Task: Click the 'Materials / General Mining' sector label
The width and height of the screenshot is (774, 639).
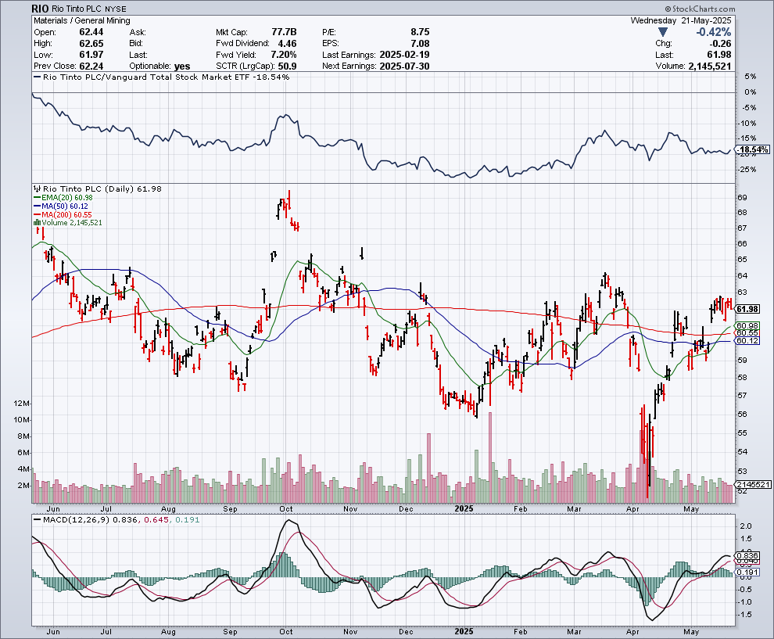Action: click(82, 21)
